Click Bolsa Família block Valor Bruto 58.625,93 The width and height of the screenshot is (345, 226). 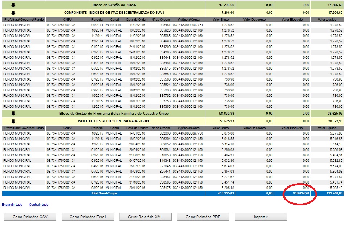[x=227, y=113]
